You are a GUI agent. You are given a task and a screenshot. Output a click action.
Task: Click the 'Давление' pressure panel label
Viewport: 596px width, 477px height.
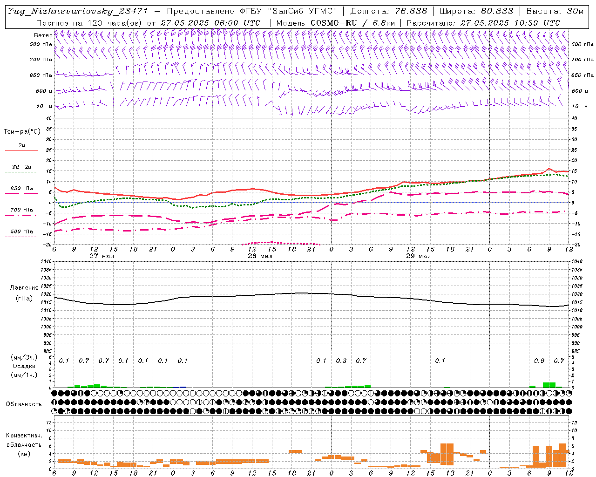click(24, 288)
